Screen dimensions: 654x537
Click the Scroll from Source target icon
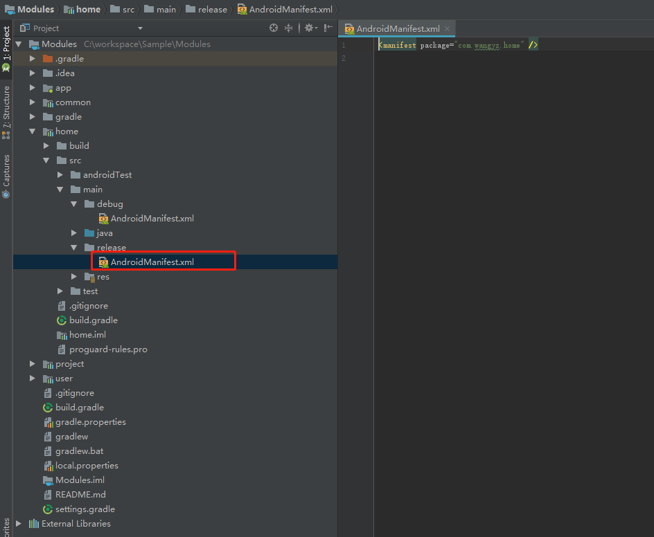[274, 28]
